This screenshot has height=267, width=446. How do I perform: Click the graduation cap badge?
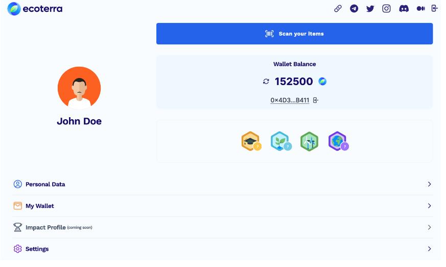click(x=251, y=141)
